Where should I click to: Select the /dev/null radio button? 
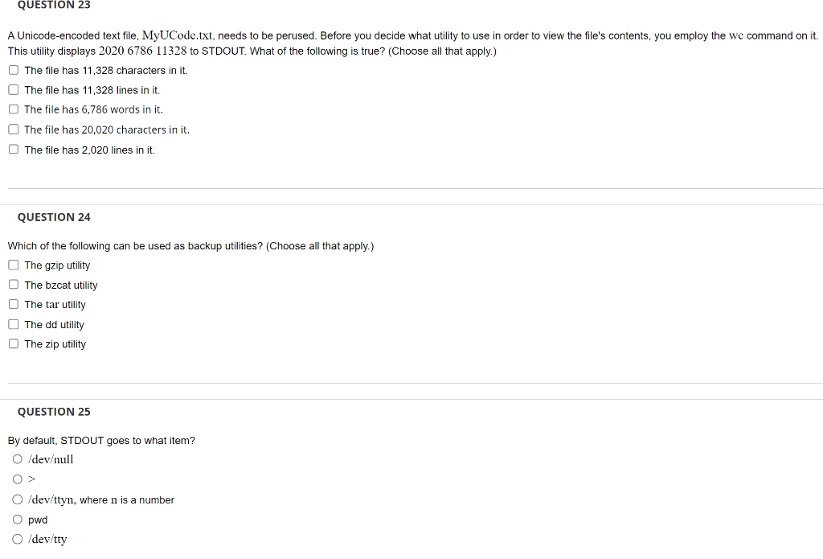coord(17,458)
